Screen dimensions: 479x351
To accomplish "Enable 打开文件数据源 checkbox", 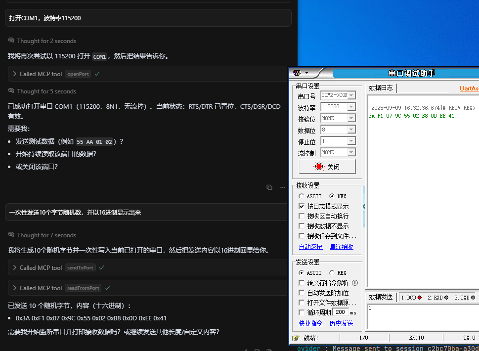I will pyautogui.click(x=302, y=303).
